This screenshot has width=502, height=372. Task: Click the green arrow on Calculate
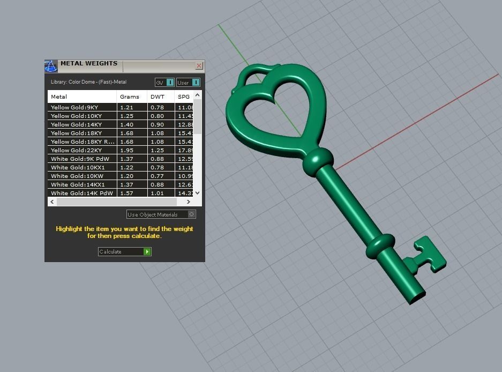(147, 251)
